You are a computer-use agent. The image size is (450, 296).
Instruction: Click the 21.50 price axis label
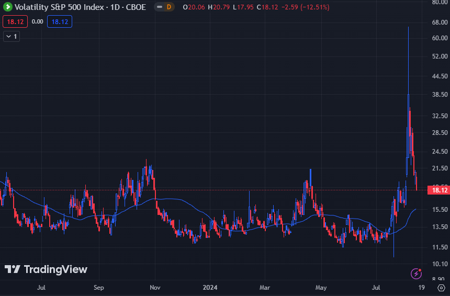(440, 168)
